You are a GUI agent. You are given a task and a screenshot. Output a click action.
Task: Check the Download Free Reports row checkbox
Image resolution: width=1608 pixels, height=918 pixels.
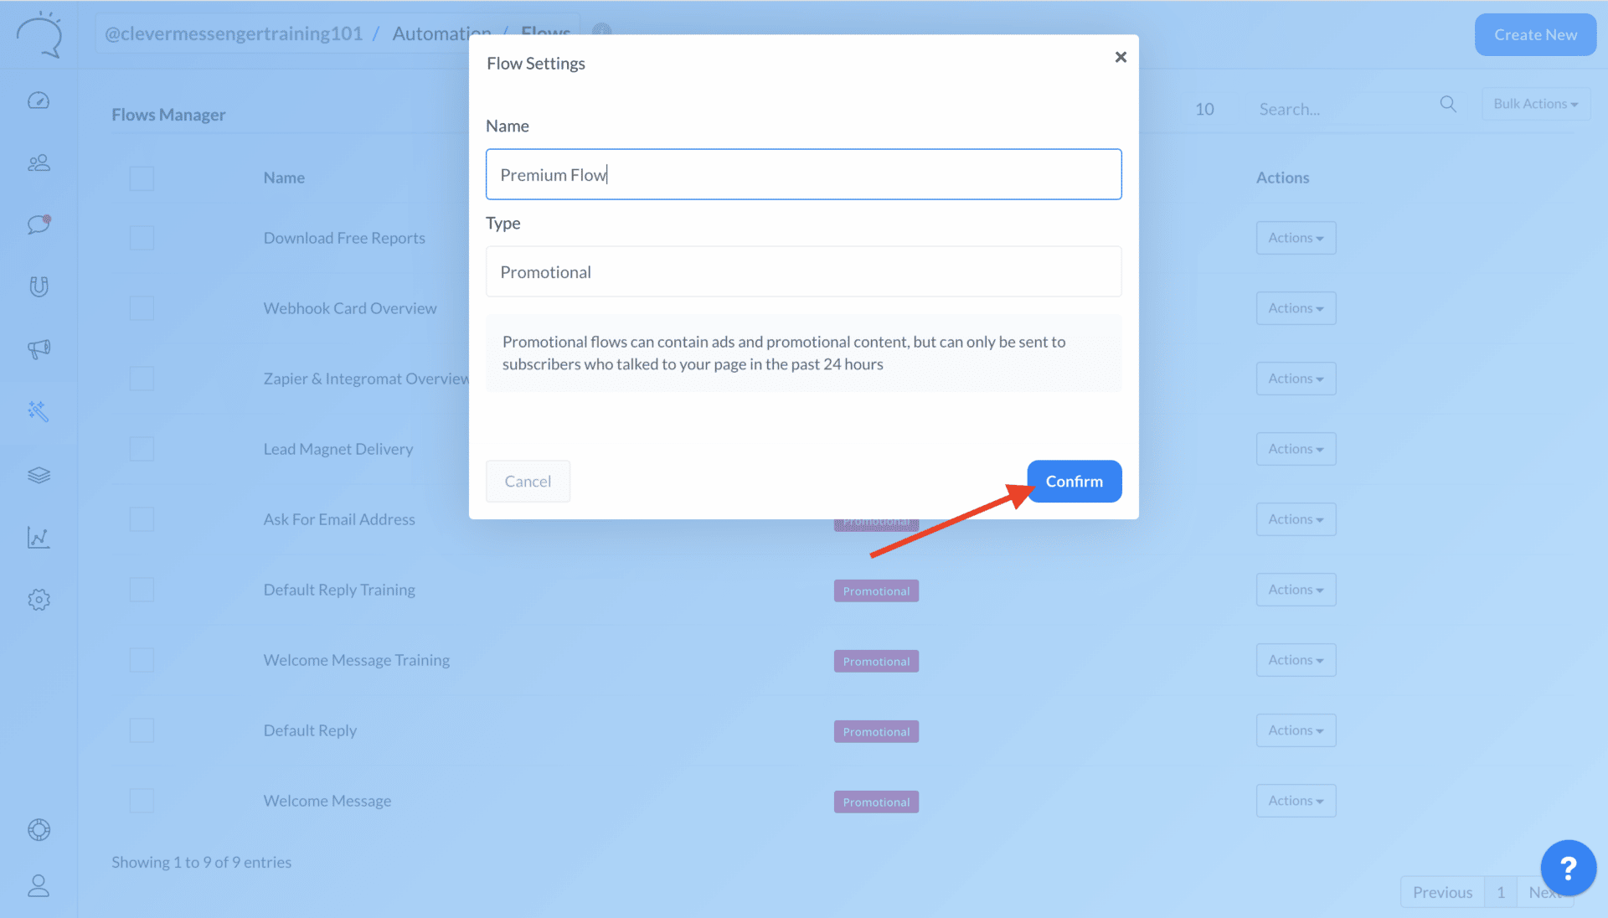click(x=142, y=238)
